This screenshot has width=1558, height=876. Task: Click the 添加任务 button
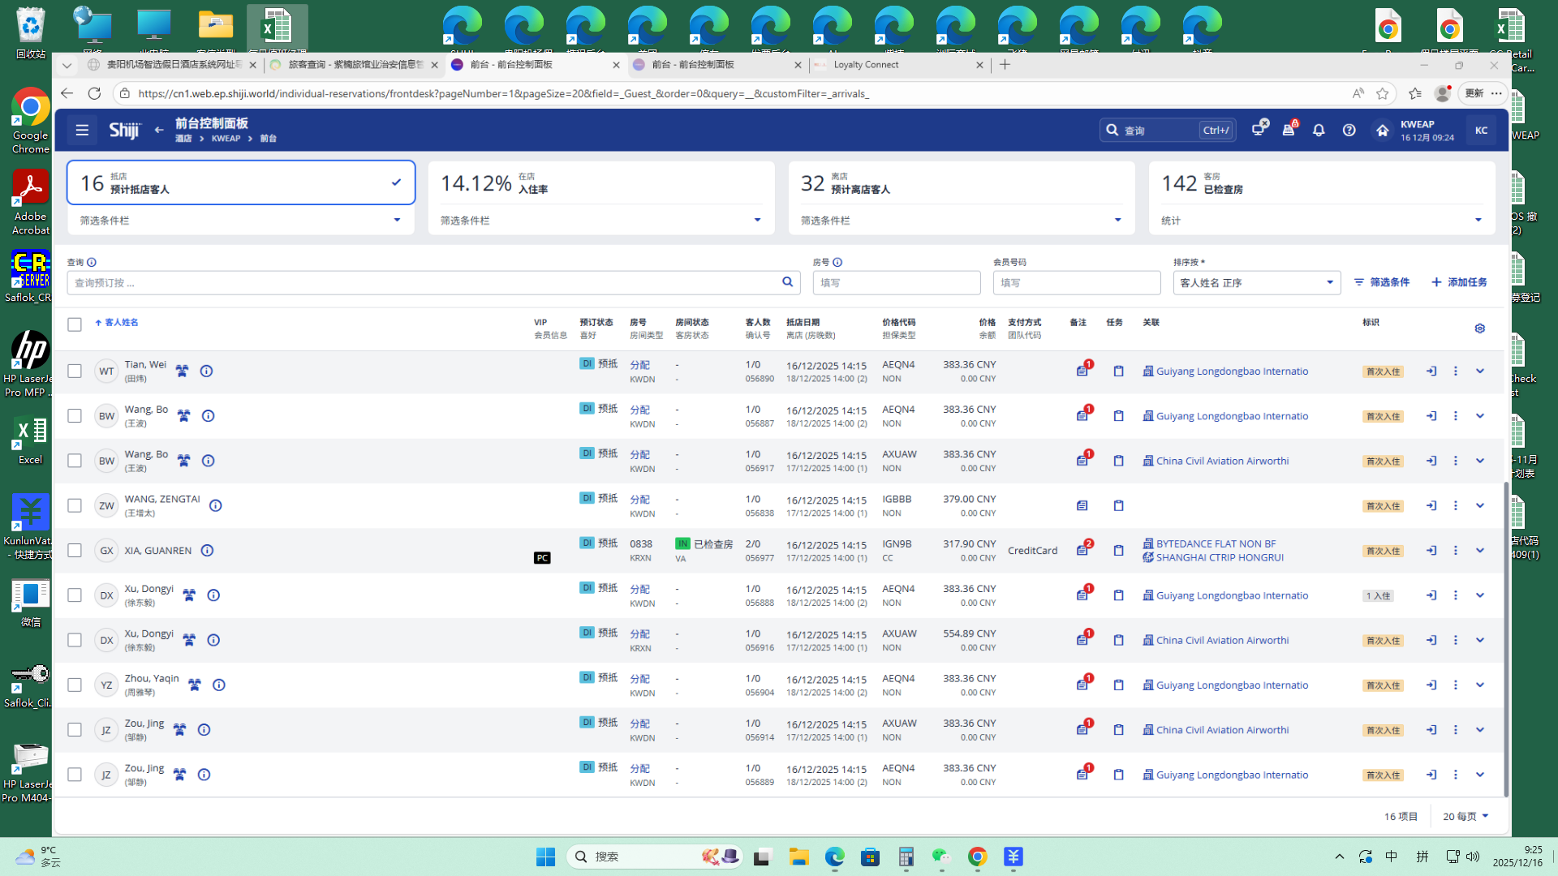click(x=1459, y=282)
